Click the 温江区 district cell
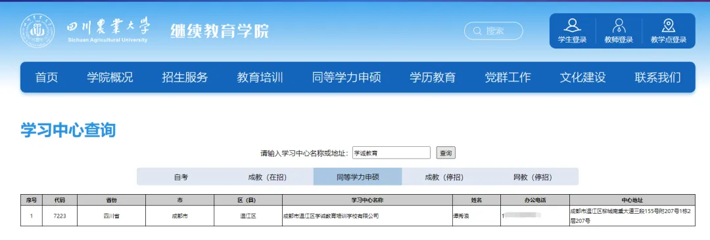This screenshot has width=710, height=240. pos(248,216)
